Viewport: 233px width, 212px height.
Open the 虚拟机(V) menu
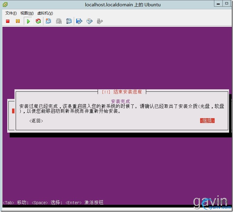45,13
